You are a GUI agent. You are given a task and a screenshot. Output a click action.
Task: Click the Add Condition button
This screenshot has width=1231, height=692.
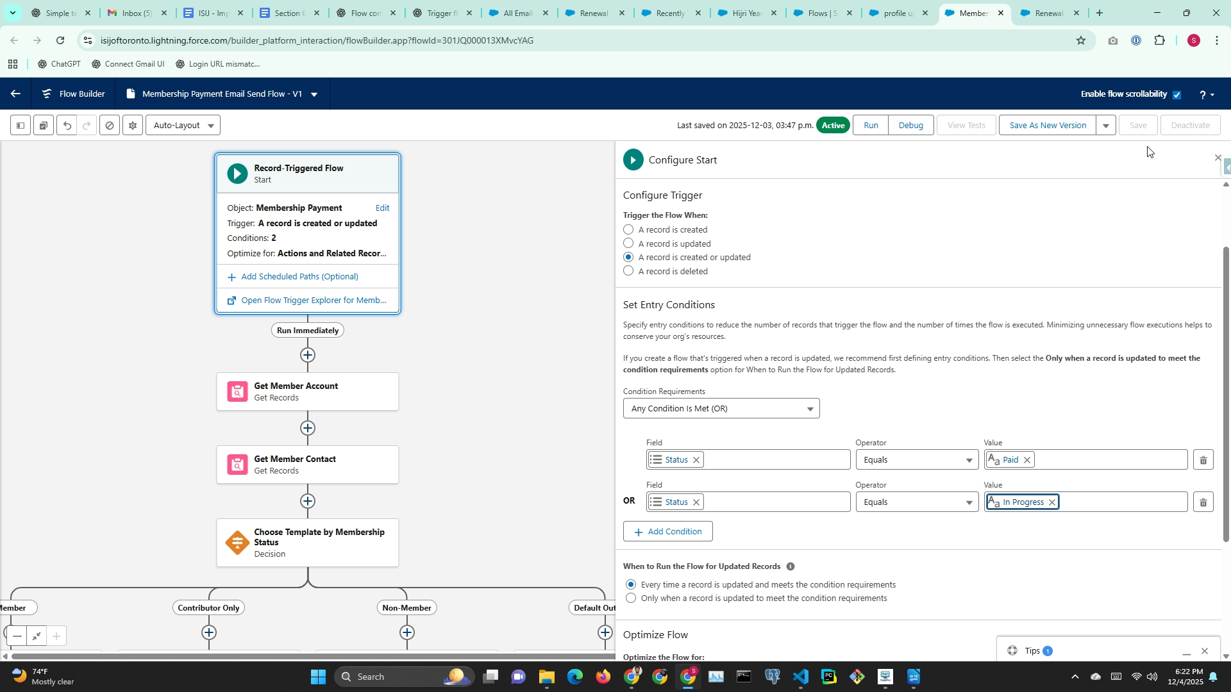click(x=667, y=532)
